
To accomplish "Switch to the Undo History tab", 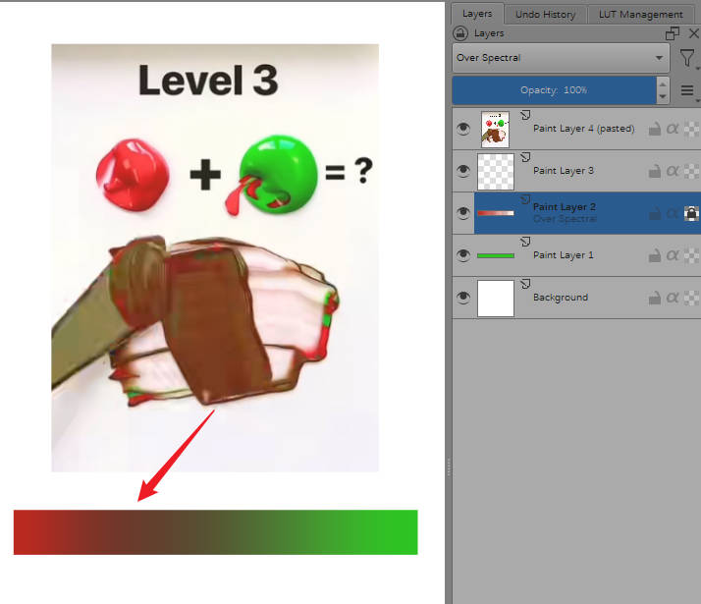I will click(545, 15).
